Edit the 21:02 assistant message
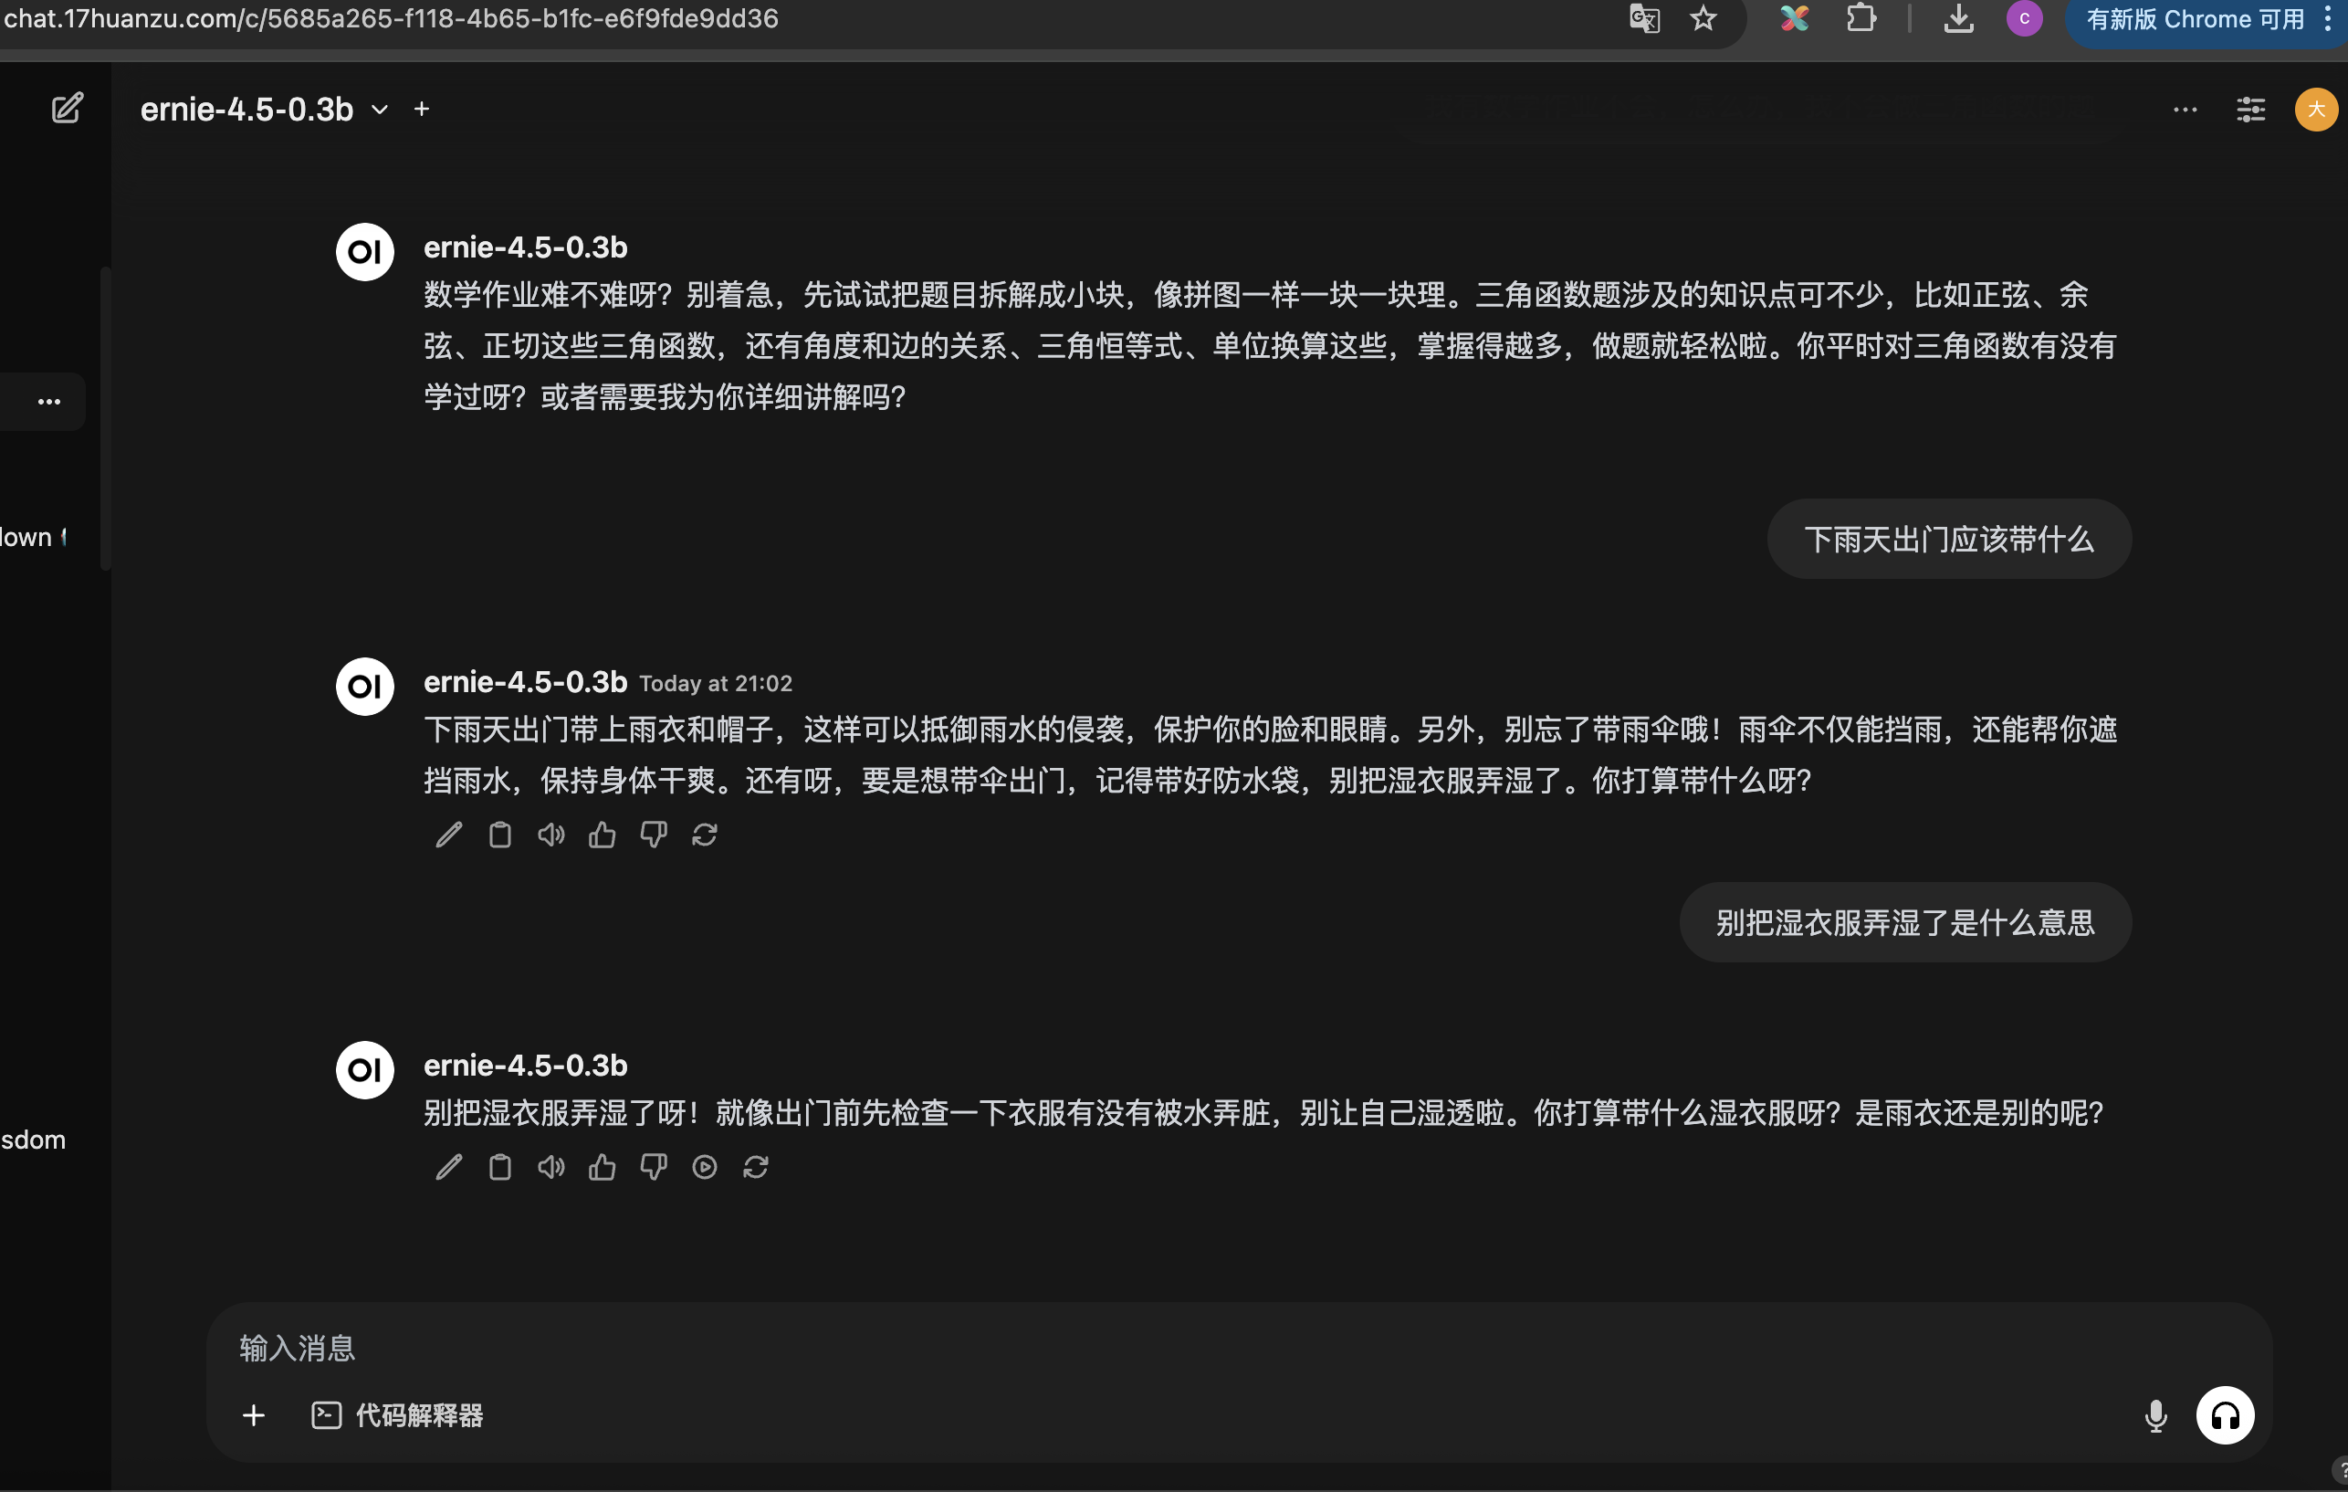Viewport: 2348px width, 1492px height. (x=448, y=835)
